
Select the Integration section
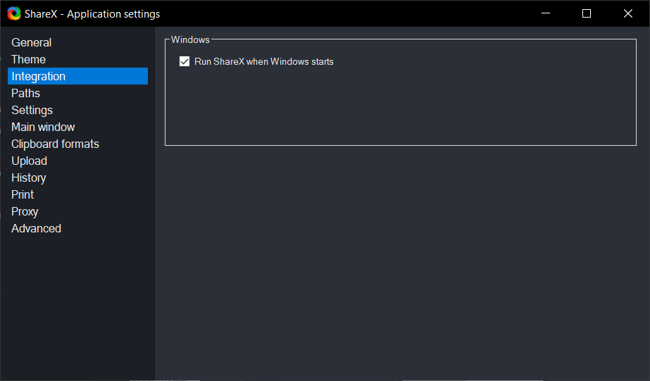(77, 76)
